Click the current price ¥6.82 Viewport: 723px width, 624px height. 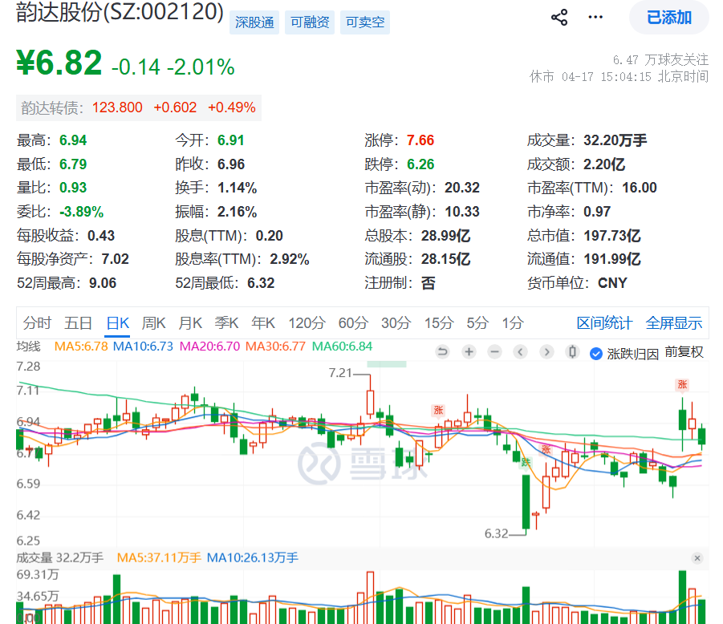[59, 63]
